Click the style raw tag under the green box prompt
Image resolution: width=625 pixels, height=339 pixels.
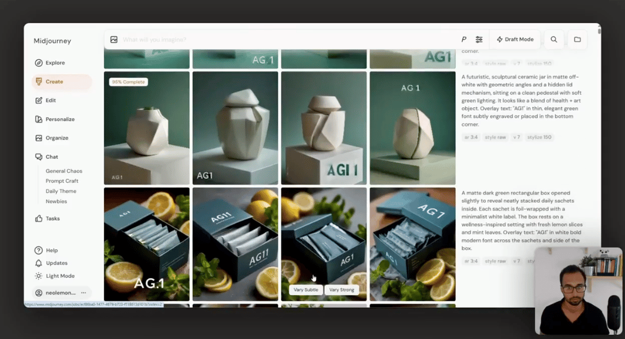[x=495, y=262]
